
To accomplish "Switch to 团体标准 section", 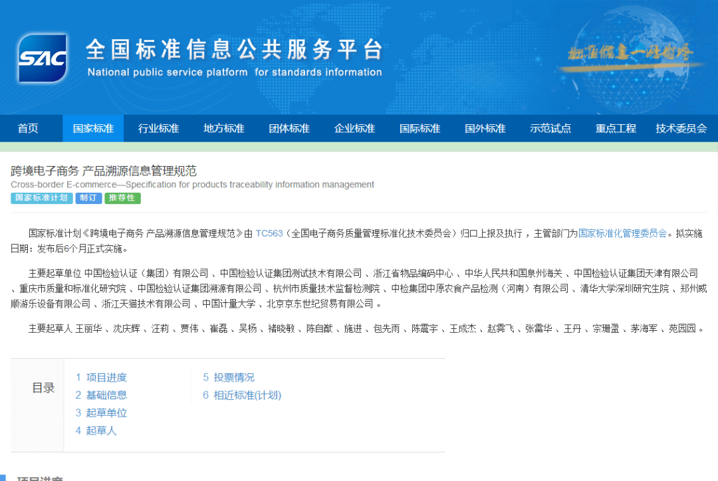I will point(289,129).
